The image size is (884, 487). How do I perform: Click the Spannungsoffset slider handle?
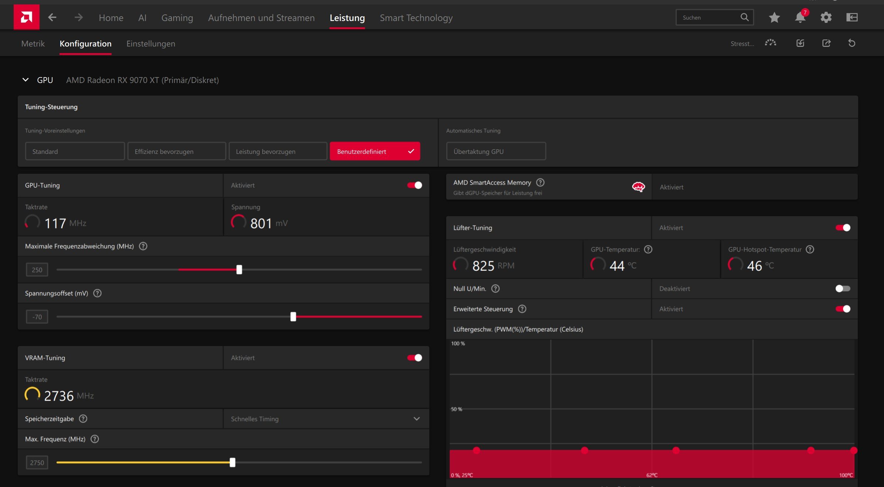pos(293,317)
